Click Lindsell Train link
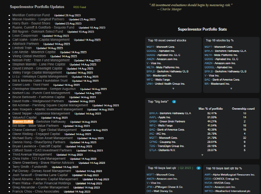Screen dimensions: 261x194 (22, 48)
